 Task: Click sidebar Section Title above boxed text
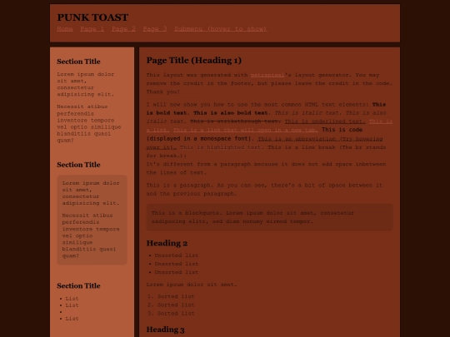click(x=78, y=165)
